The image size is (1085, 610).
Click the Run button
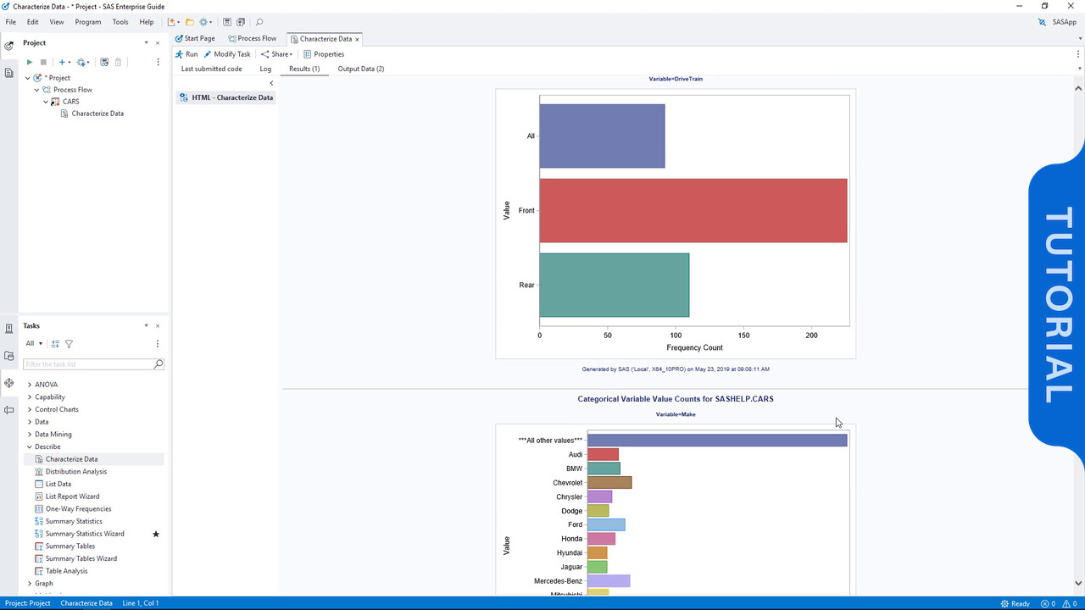coord(186,54)
